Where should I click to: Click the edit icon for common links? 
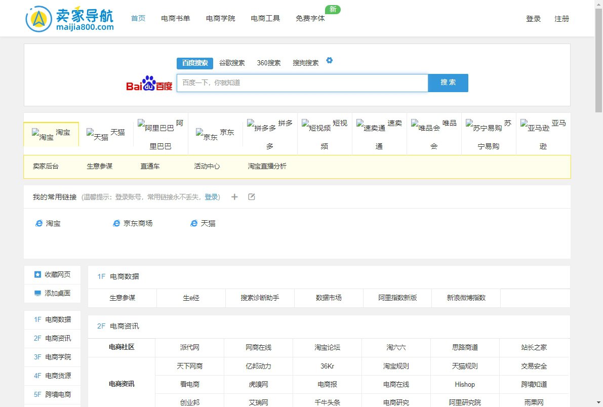pos(252,197)
